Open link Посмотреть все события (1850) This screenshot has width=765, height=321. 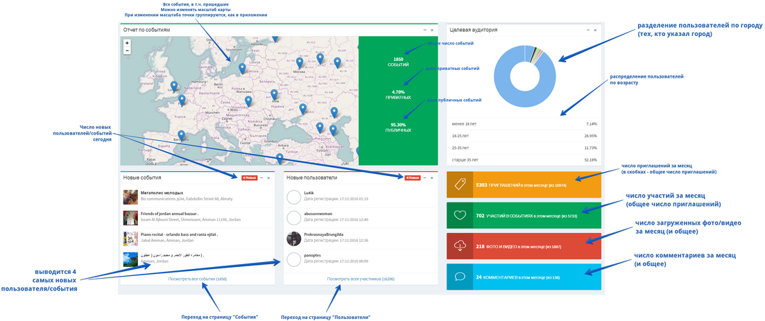tap(197, 279)
